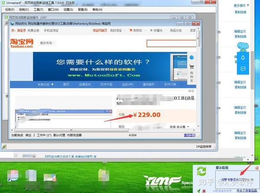
Task: Click the 请登录 login link on Taobao
Action: tap(21, 30)
